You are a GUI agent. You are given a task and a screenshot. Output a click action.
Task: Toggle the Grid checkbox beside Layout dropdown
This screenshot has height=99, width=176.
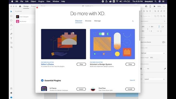coord(141,79)
